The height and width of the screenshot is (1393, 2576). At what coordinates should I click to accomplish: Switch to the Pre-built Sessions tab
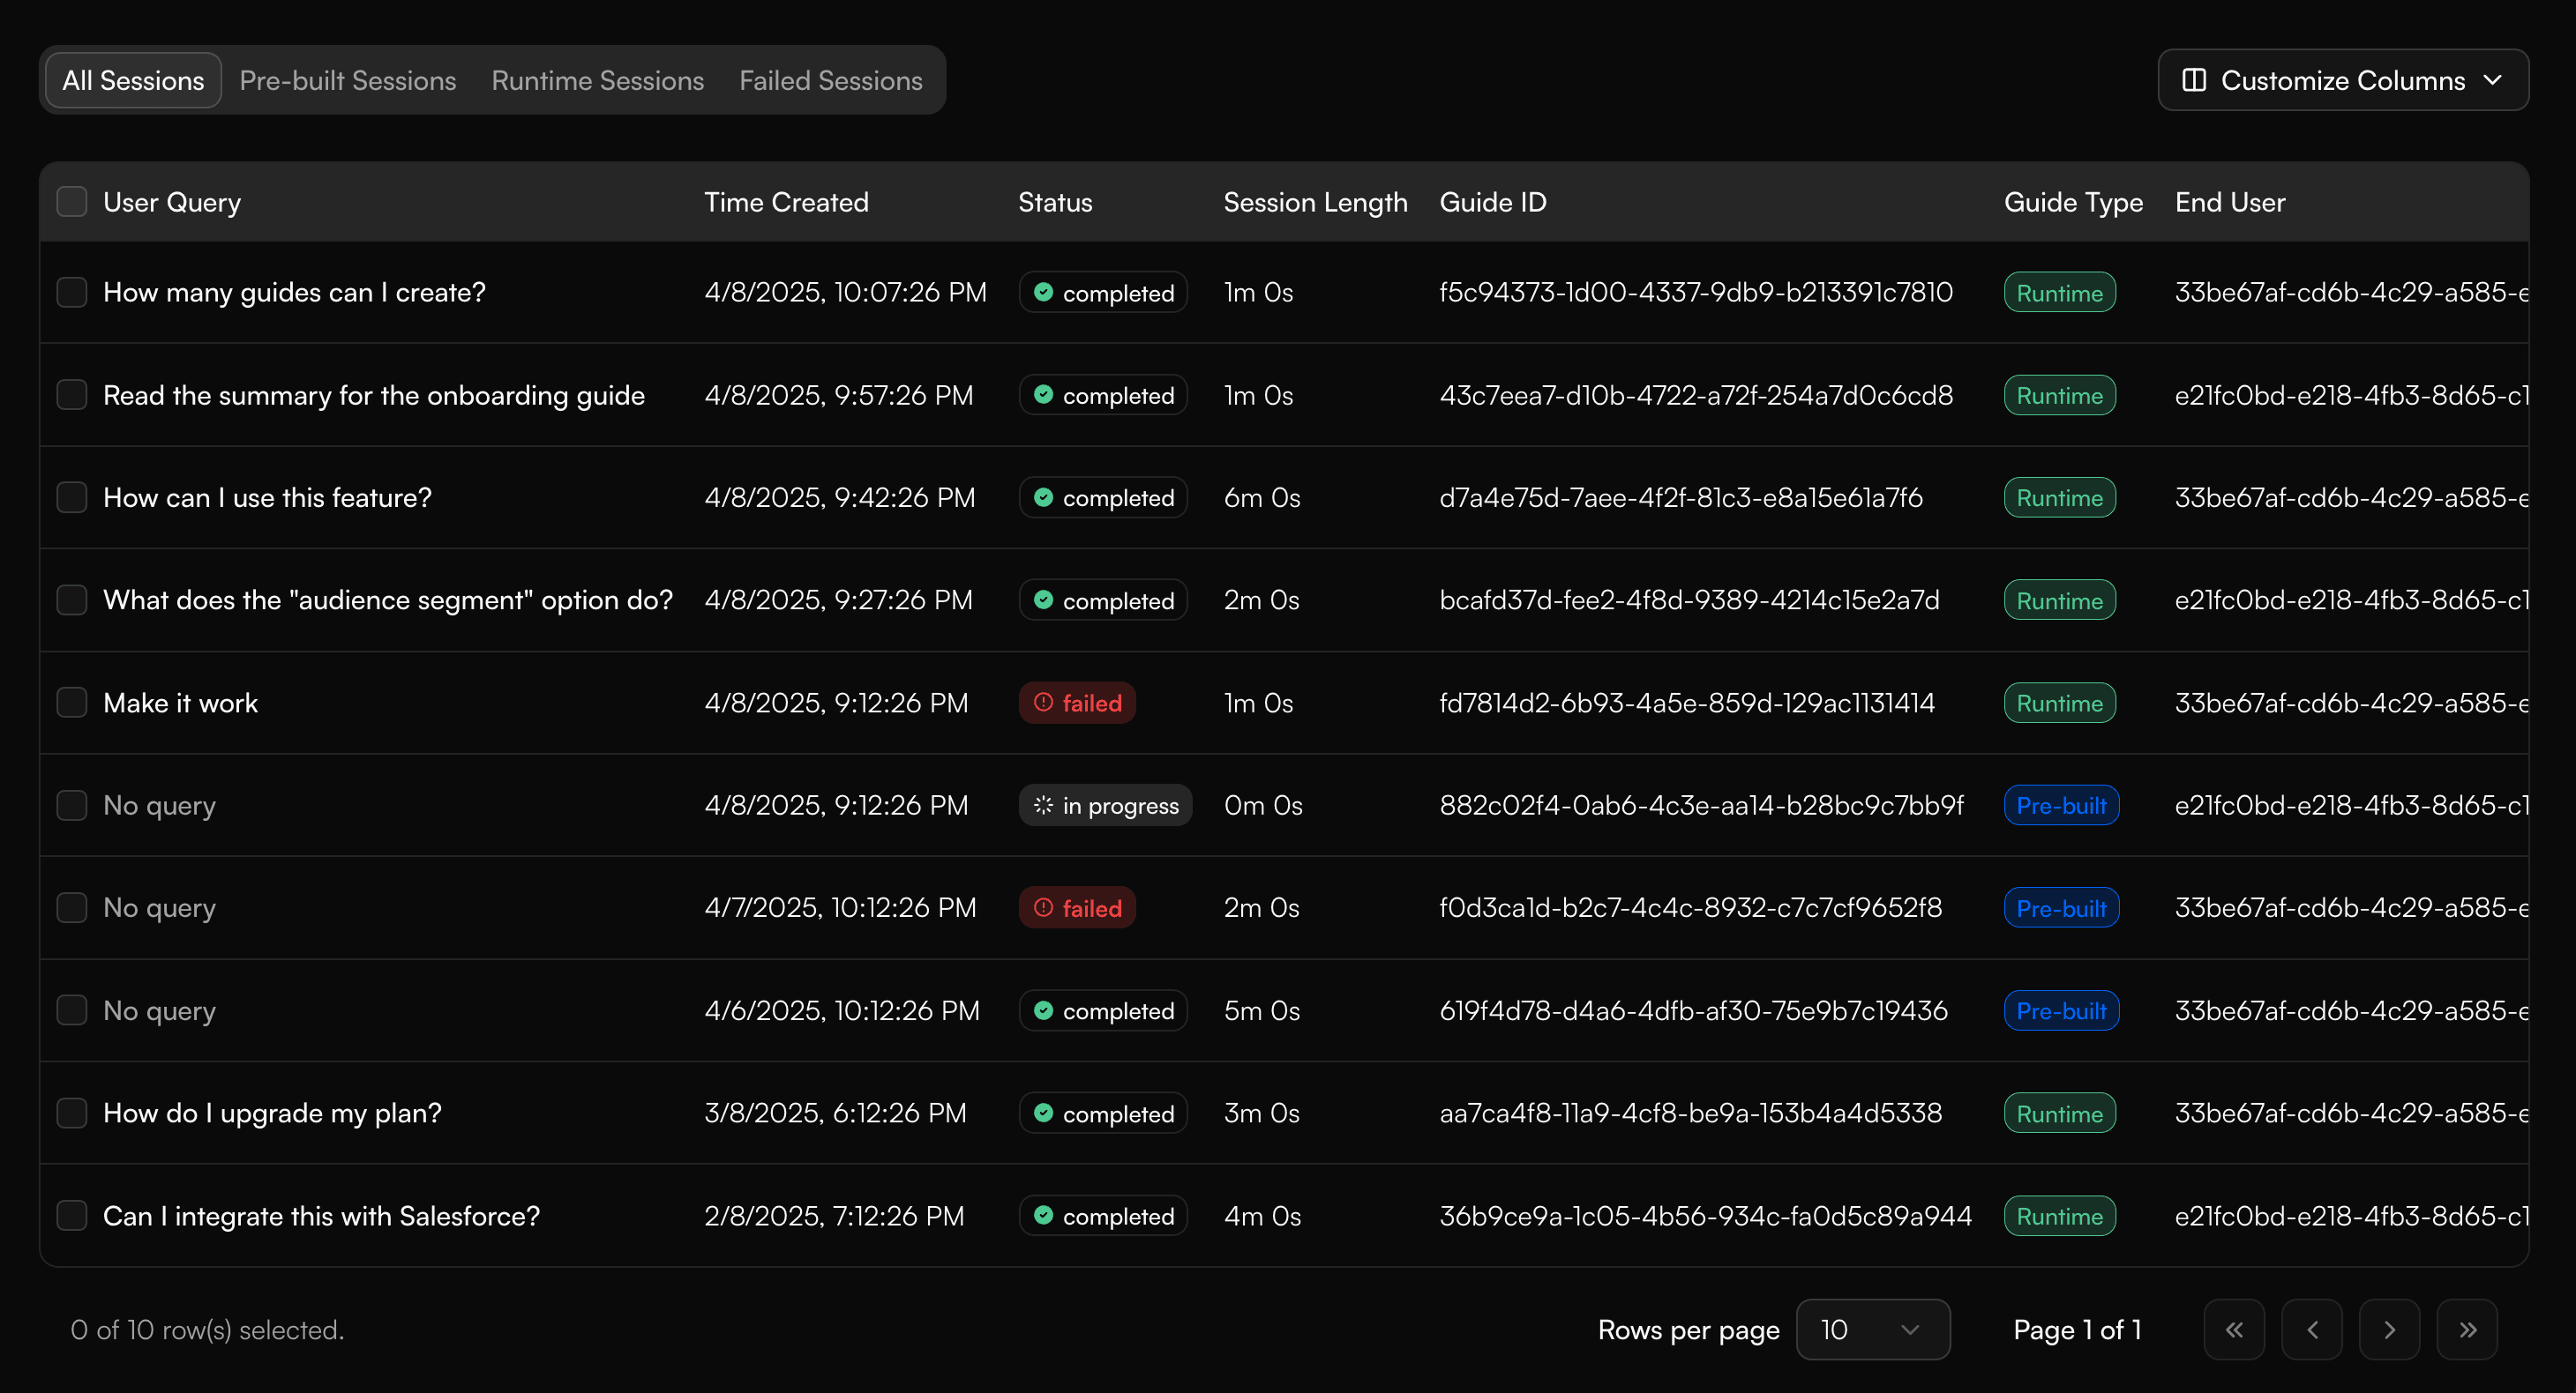(x=348, y=80)
